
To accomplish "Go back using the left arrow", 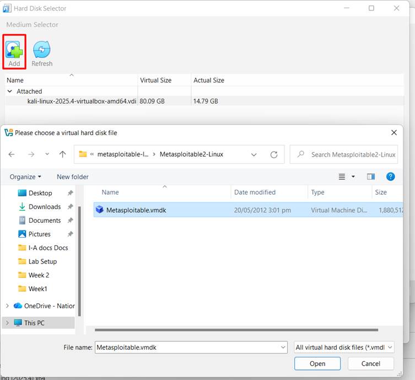I will (x=12, y=154).
